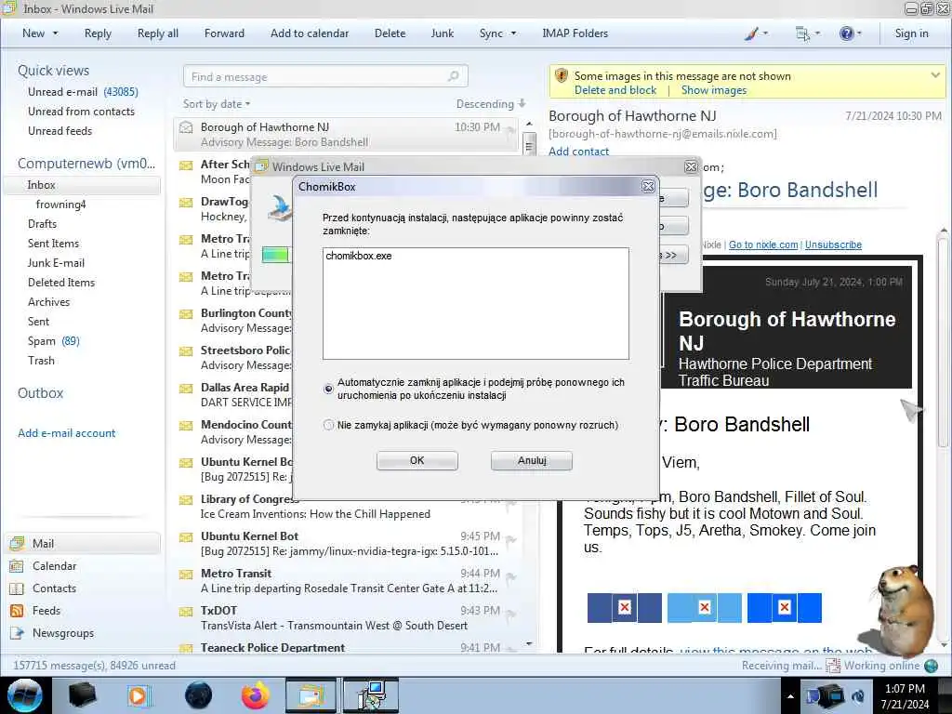Click Reply all in toolbar
Image resolution: width=952 pixels, height=714 pixels.
pos(158,33)
